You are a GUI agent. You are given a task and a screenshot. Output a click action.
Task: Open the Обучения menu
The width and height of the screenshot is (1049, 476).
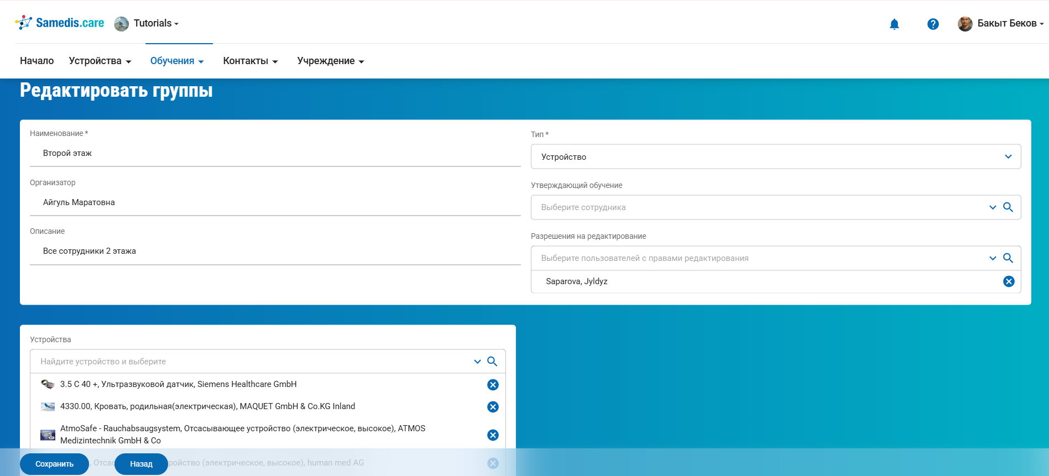click(x=177, y=61)
